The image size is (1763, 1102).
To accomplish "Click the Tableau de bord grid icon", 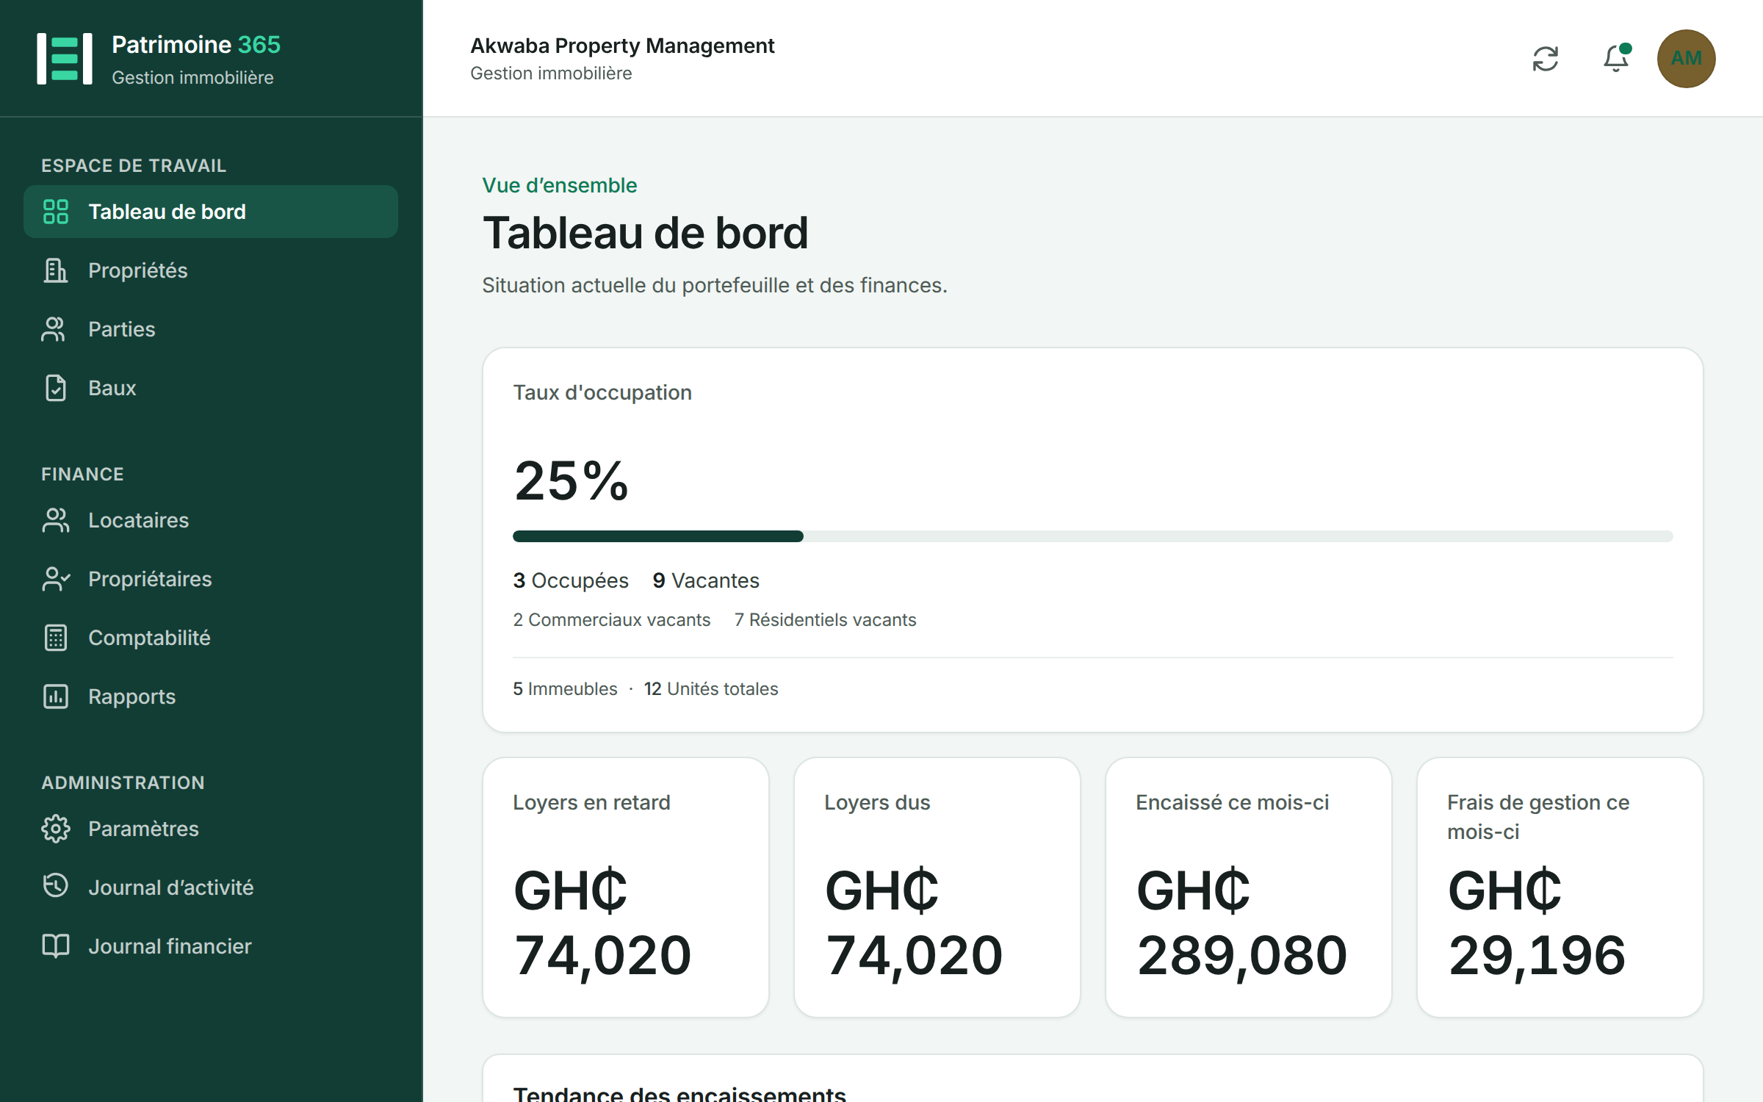I will (56, 212).
